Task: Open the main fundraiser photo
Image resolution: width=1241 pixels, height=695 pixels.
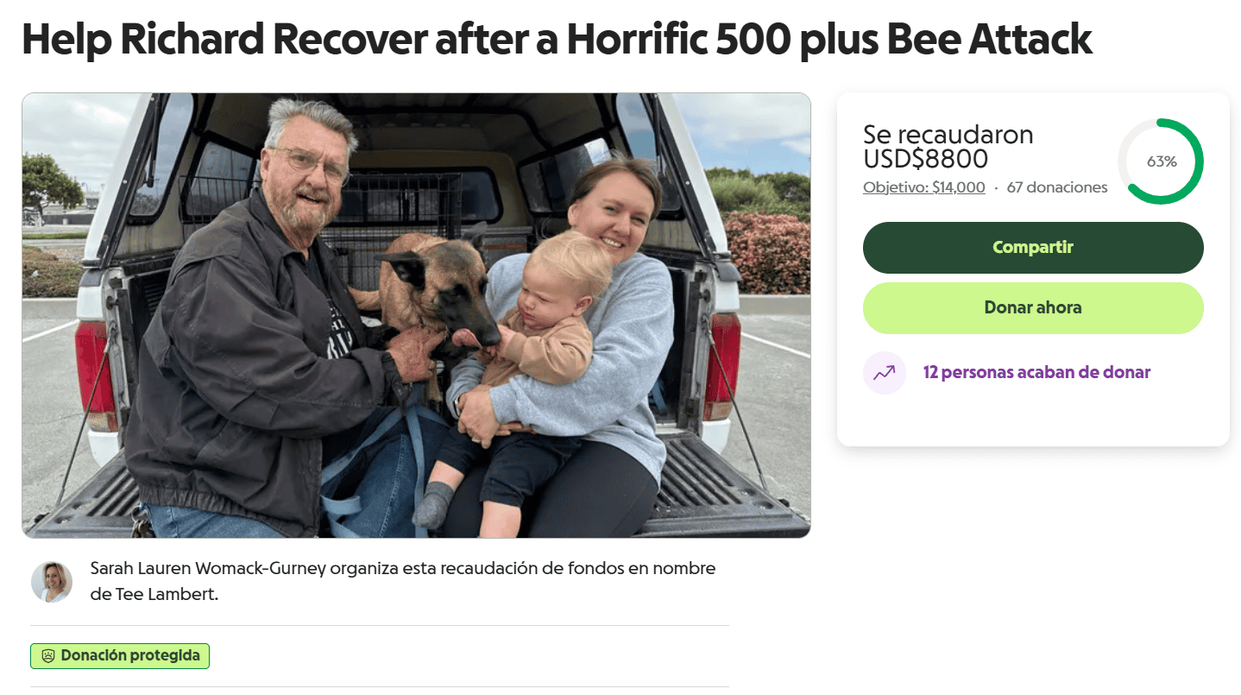Action: (x=416, y=315)
